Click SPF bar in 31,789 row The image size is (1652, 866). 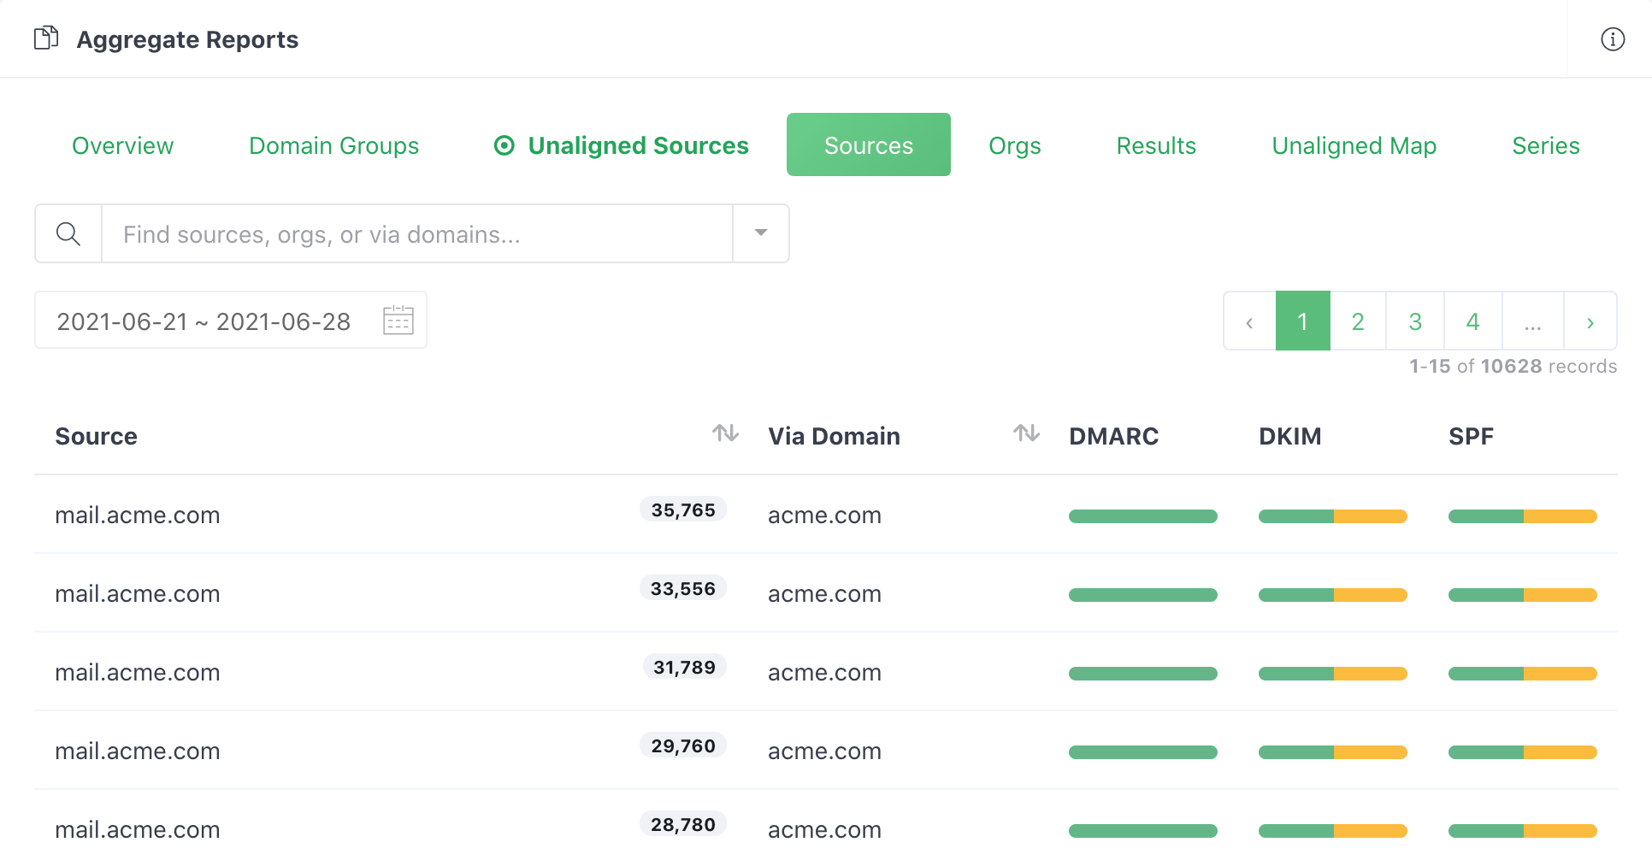point(1523,674)
